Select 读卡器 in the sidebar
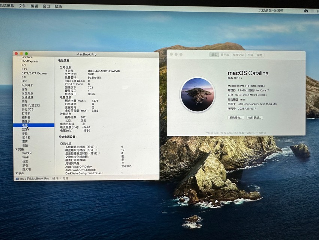The height and width of the screenshot is (240, 319). pos(26,137)
